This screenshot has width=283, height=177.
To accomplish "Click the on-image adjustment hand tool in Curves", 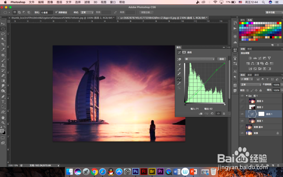I will [x=179, y=59].
